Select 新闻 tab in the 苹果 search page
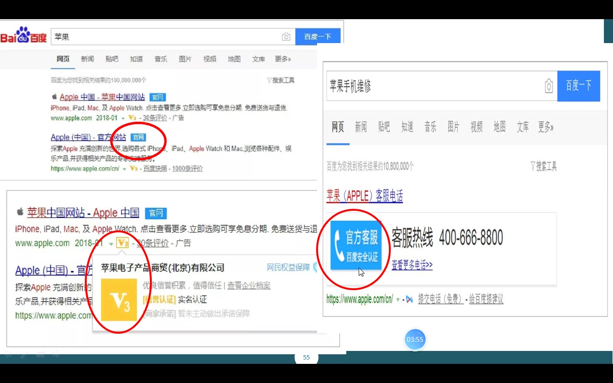613x383 pixels. coord(87,59)
